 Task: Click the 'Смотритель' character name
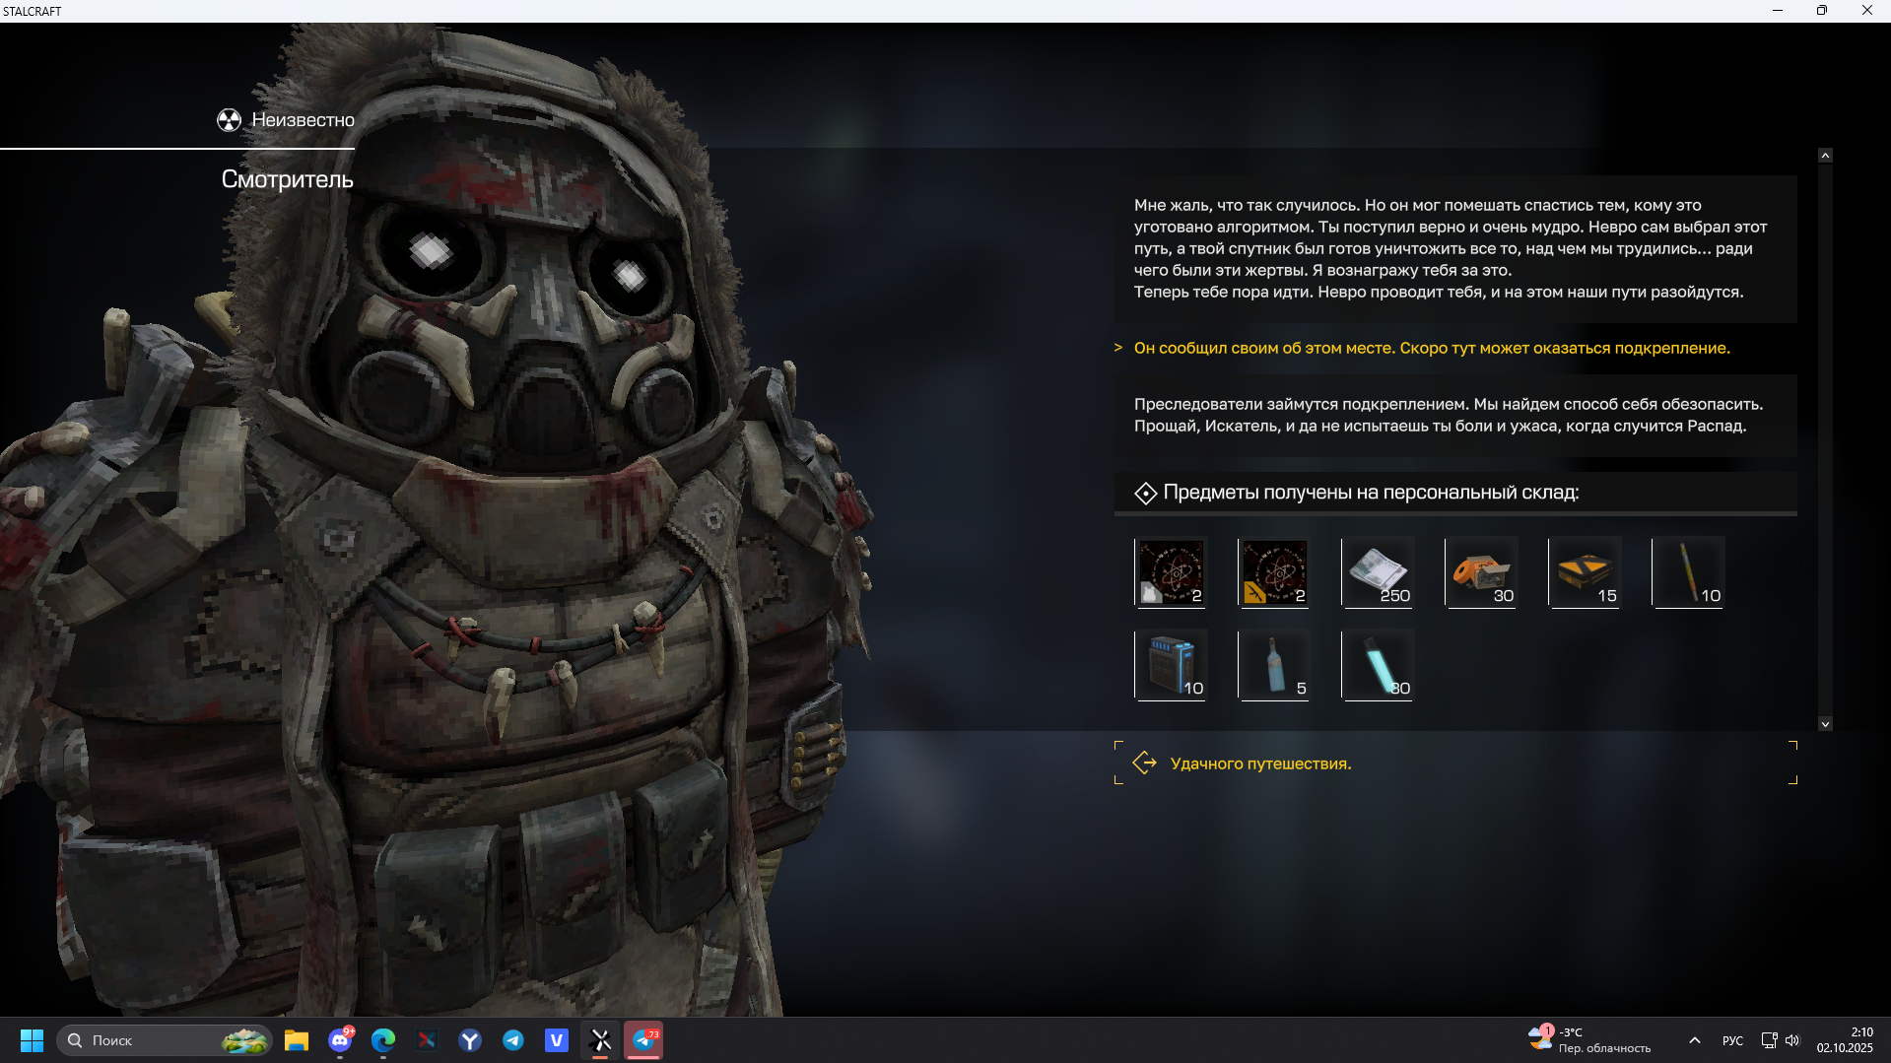(287, 179)
